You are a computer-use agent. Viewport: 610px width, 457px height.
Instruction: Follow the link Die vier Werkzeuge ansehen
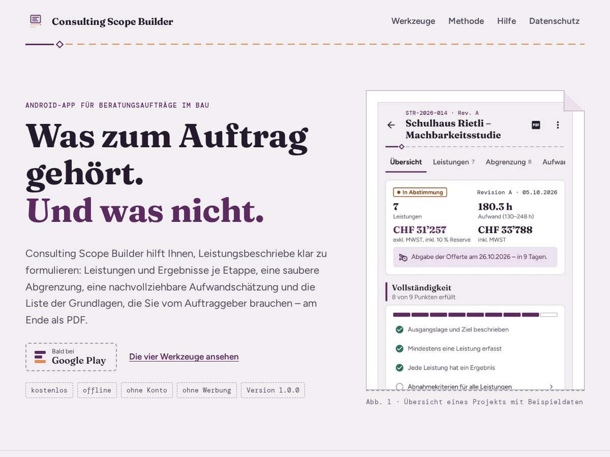184,356
